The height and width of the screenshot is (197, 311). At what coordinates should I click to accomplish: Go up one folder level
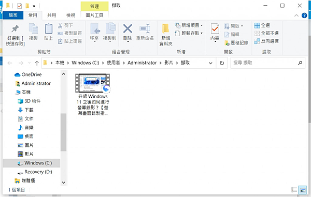tap(37, 63)
